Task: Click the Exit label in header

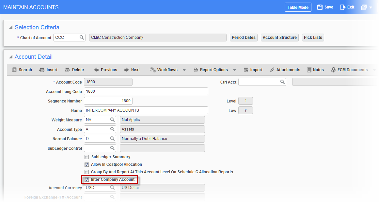Action: click(351, 7)
